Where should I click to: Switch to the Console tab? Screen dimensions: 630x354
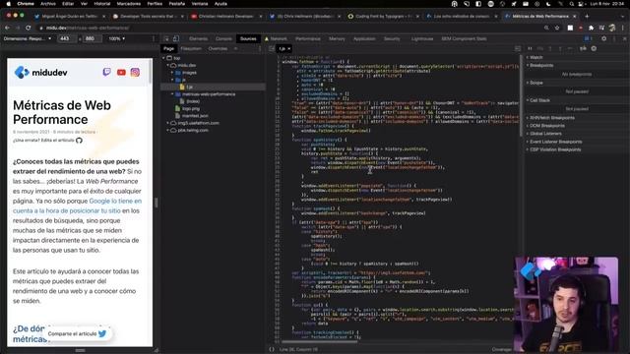tap(223, 39)
